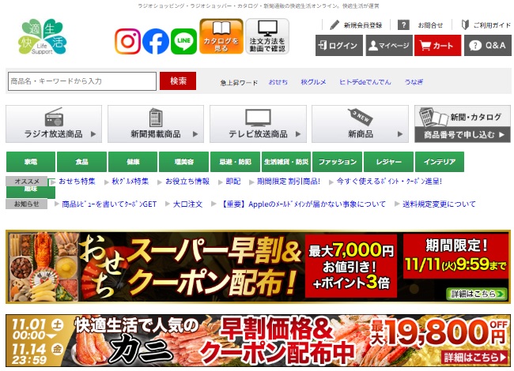Screen dimensions: 514x371
Task: Click the beginner mark icon for ご利用ガイド
Action: [465, 24]
